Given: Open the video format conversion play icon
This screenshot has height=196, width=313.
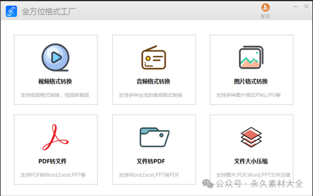Looking at the screenshot, I should tap(55, 57).
